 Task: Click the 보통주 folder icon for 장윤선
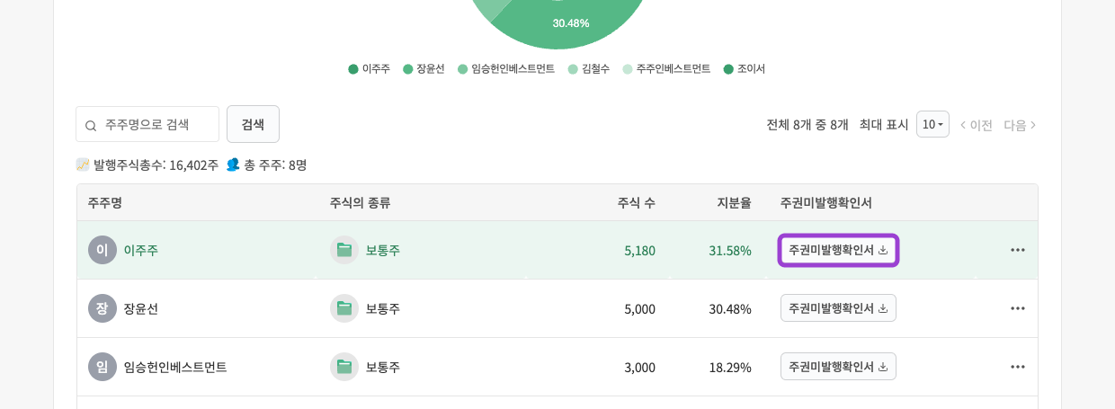coord(344,308)
